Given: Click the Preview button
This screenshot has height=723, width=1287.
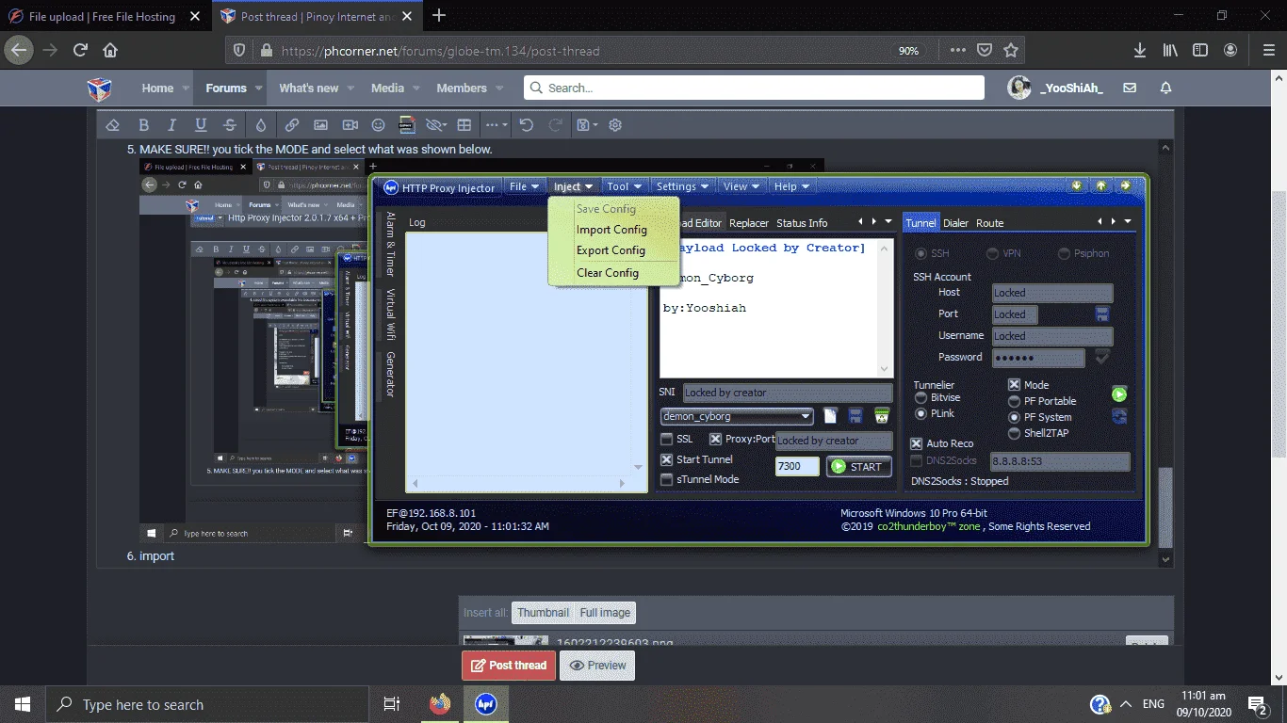Looking at the screenshot, I should pyautogui.click(x=597, y=665).
